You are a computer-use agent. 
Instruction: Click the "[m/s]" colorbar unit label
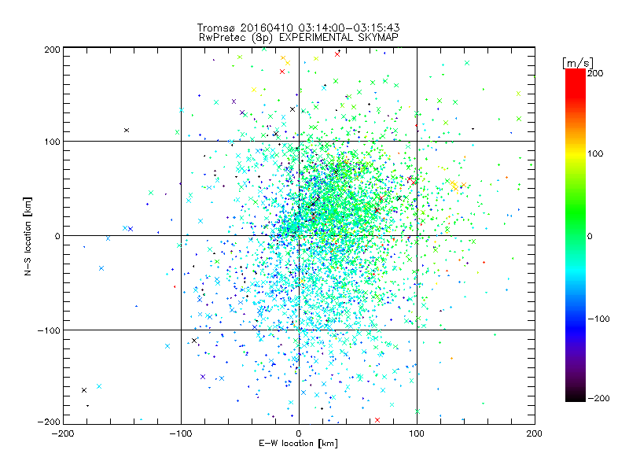(577, 63)
